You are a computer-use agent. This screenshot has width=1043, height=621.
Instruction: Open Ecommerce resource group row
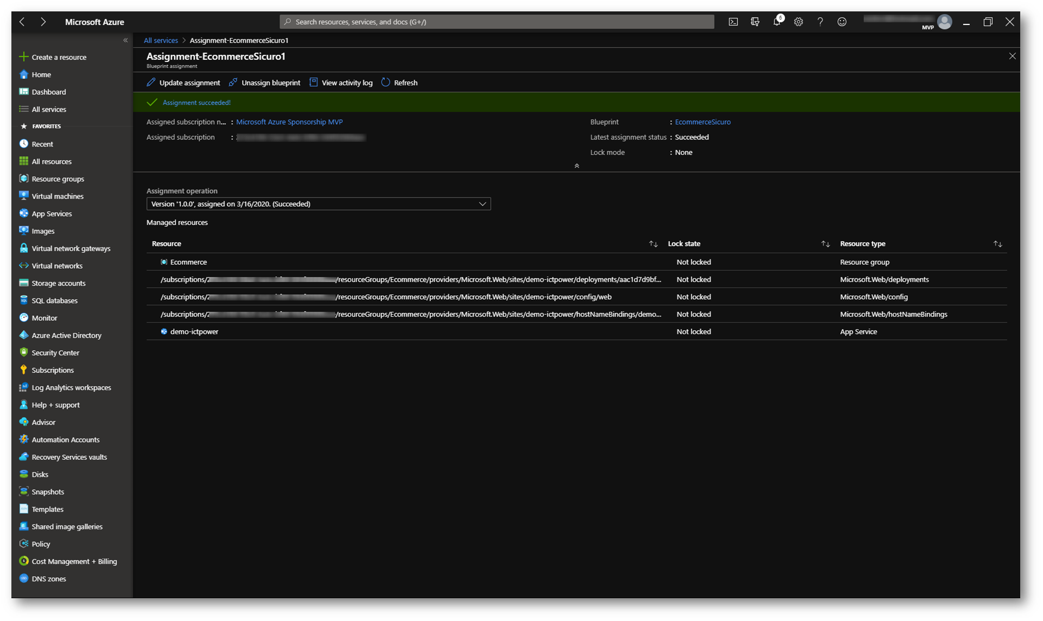tap(576, 262)
